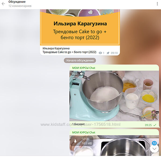Click the 05:21 duration badge
Screen dimensions: 161x157
coord(75,74)
